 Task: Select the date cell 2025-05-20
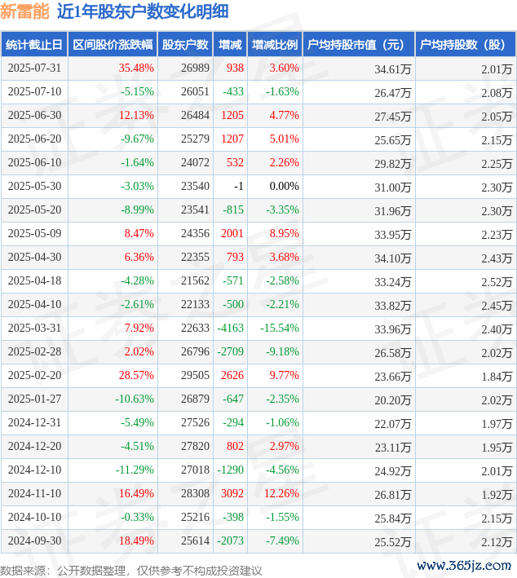[x=35, y=210]
